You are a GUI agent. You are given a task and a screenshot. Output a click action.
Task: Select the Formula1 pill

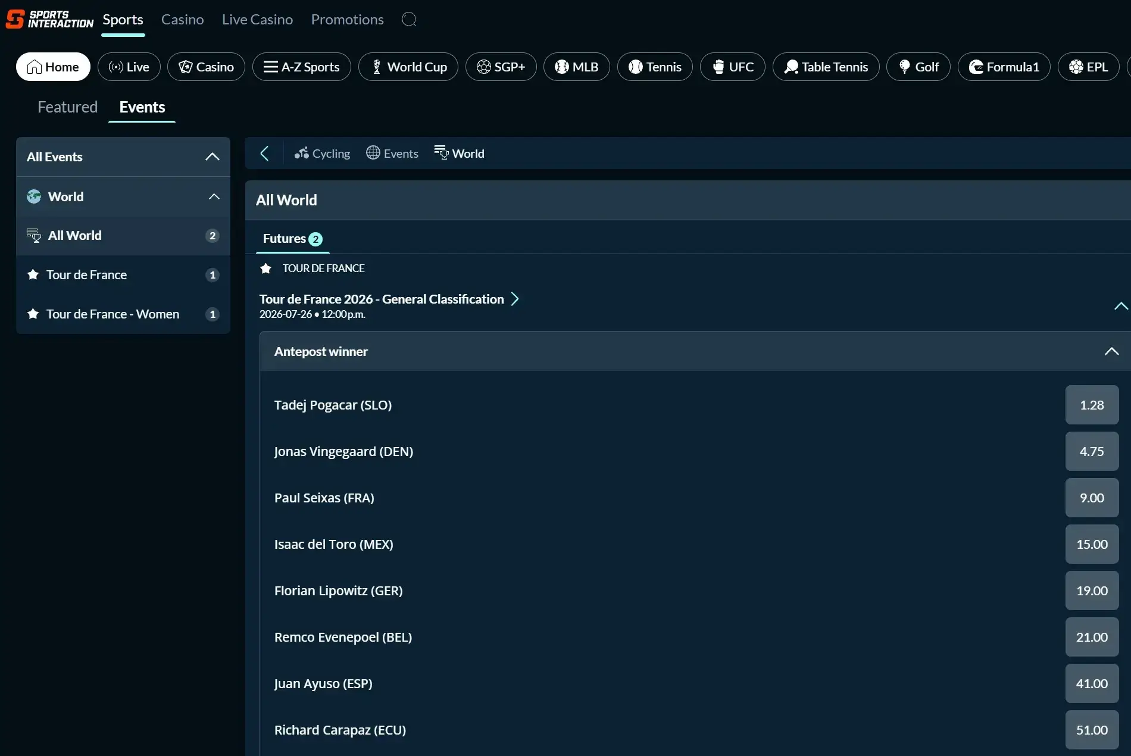click(1004, 67)
